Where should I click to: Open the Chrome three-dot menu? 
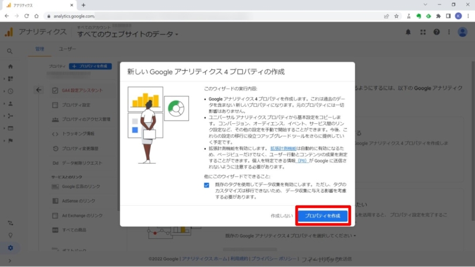(x=468, y=16)
